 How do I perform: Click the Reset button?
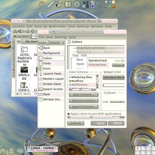click(x=116, y=123)
